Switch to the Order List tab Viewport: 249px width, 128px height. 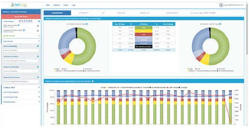click(x=145, y=13)
